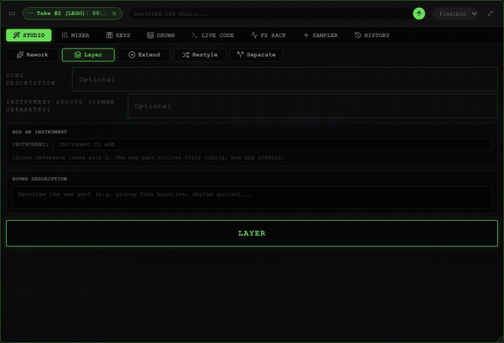The image size is (504, 343).
Task: Click the Sound Description text area
Action: [x=252, y=197]
